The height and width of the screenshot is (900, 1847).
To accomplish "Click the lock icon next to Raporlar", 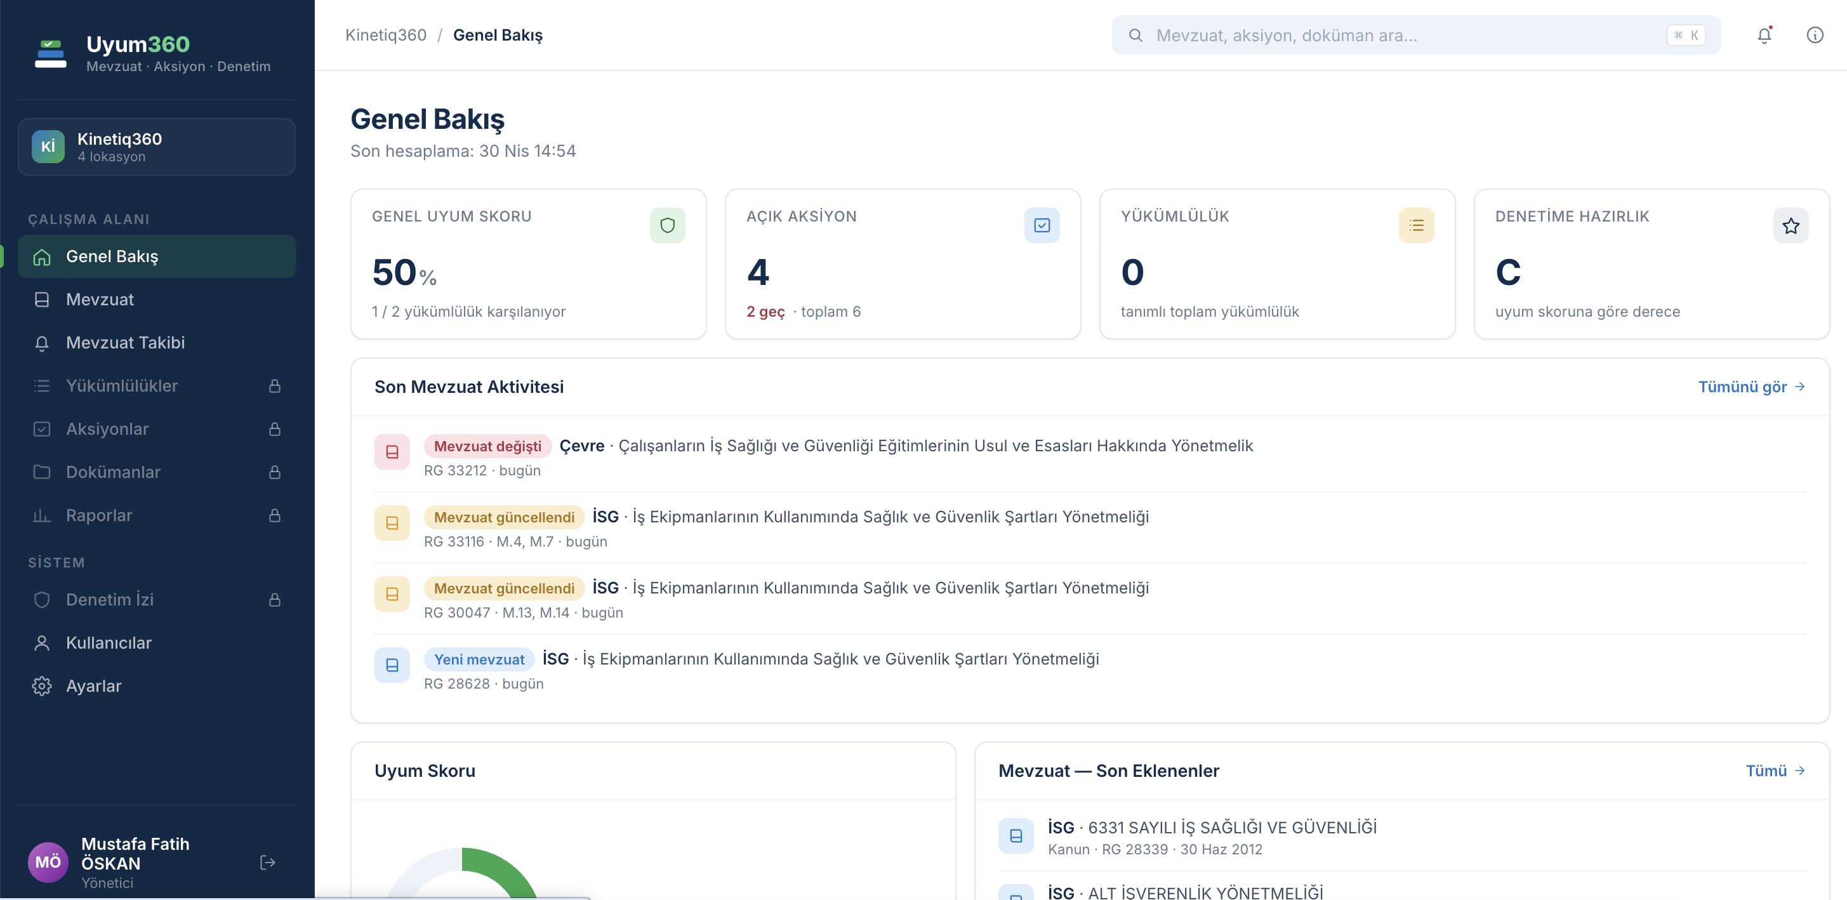I will pyautogui.click(x=275, y=515).
